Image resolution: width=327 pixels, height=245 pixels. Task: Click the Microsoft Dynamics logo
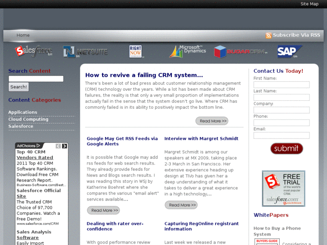click(x=187, y=51)
